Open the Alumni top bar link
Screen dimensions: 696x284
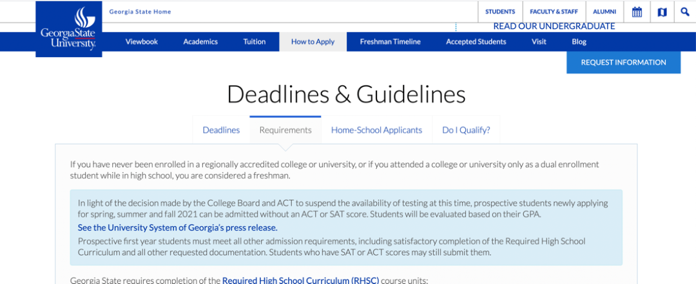click(604, 12)
